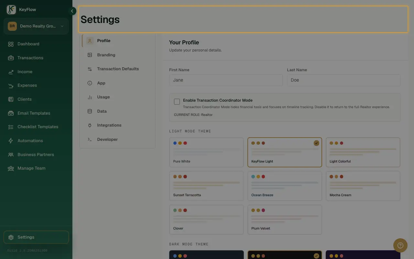Click the Checklist Templates list icon
This screenshot has width=414, height=259.
11,127
